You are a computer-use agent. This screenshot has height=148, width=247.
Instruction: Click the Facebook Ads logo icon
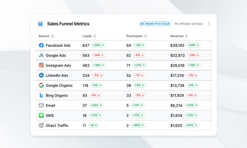tap(41, 45)
